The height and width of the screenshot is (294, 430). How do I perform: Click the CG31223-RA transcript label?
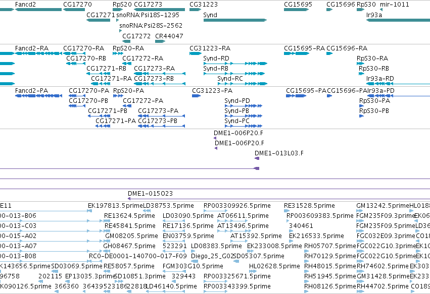coord(210,48)
